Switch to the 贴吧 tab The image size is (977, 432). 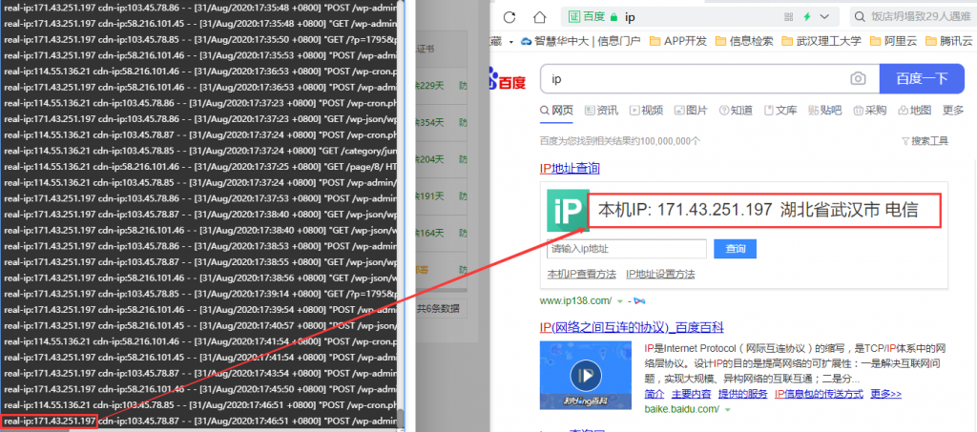coord(825,111)
